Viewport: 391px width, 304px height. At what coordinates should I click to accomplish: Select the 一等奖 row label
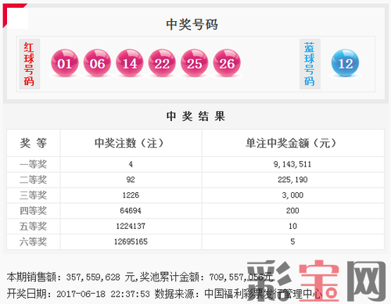(x=33, y=164)
